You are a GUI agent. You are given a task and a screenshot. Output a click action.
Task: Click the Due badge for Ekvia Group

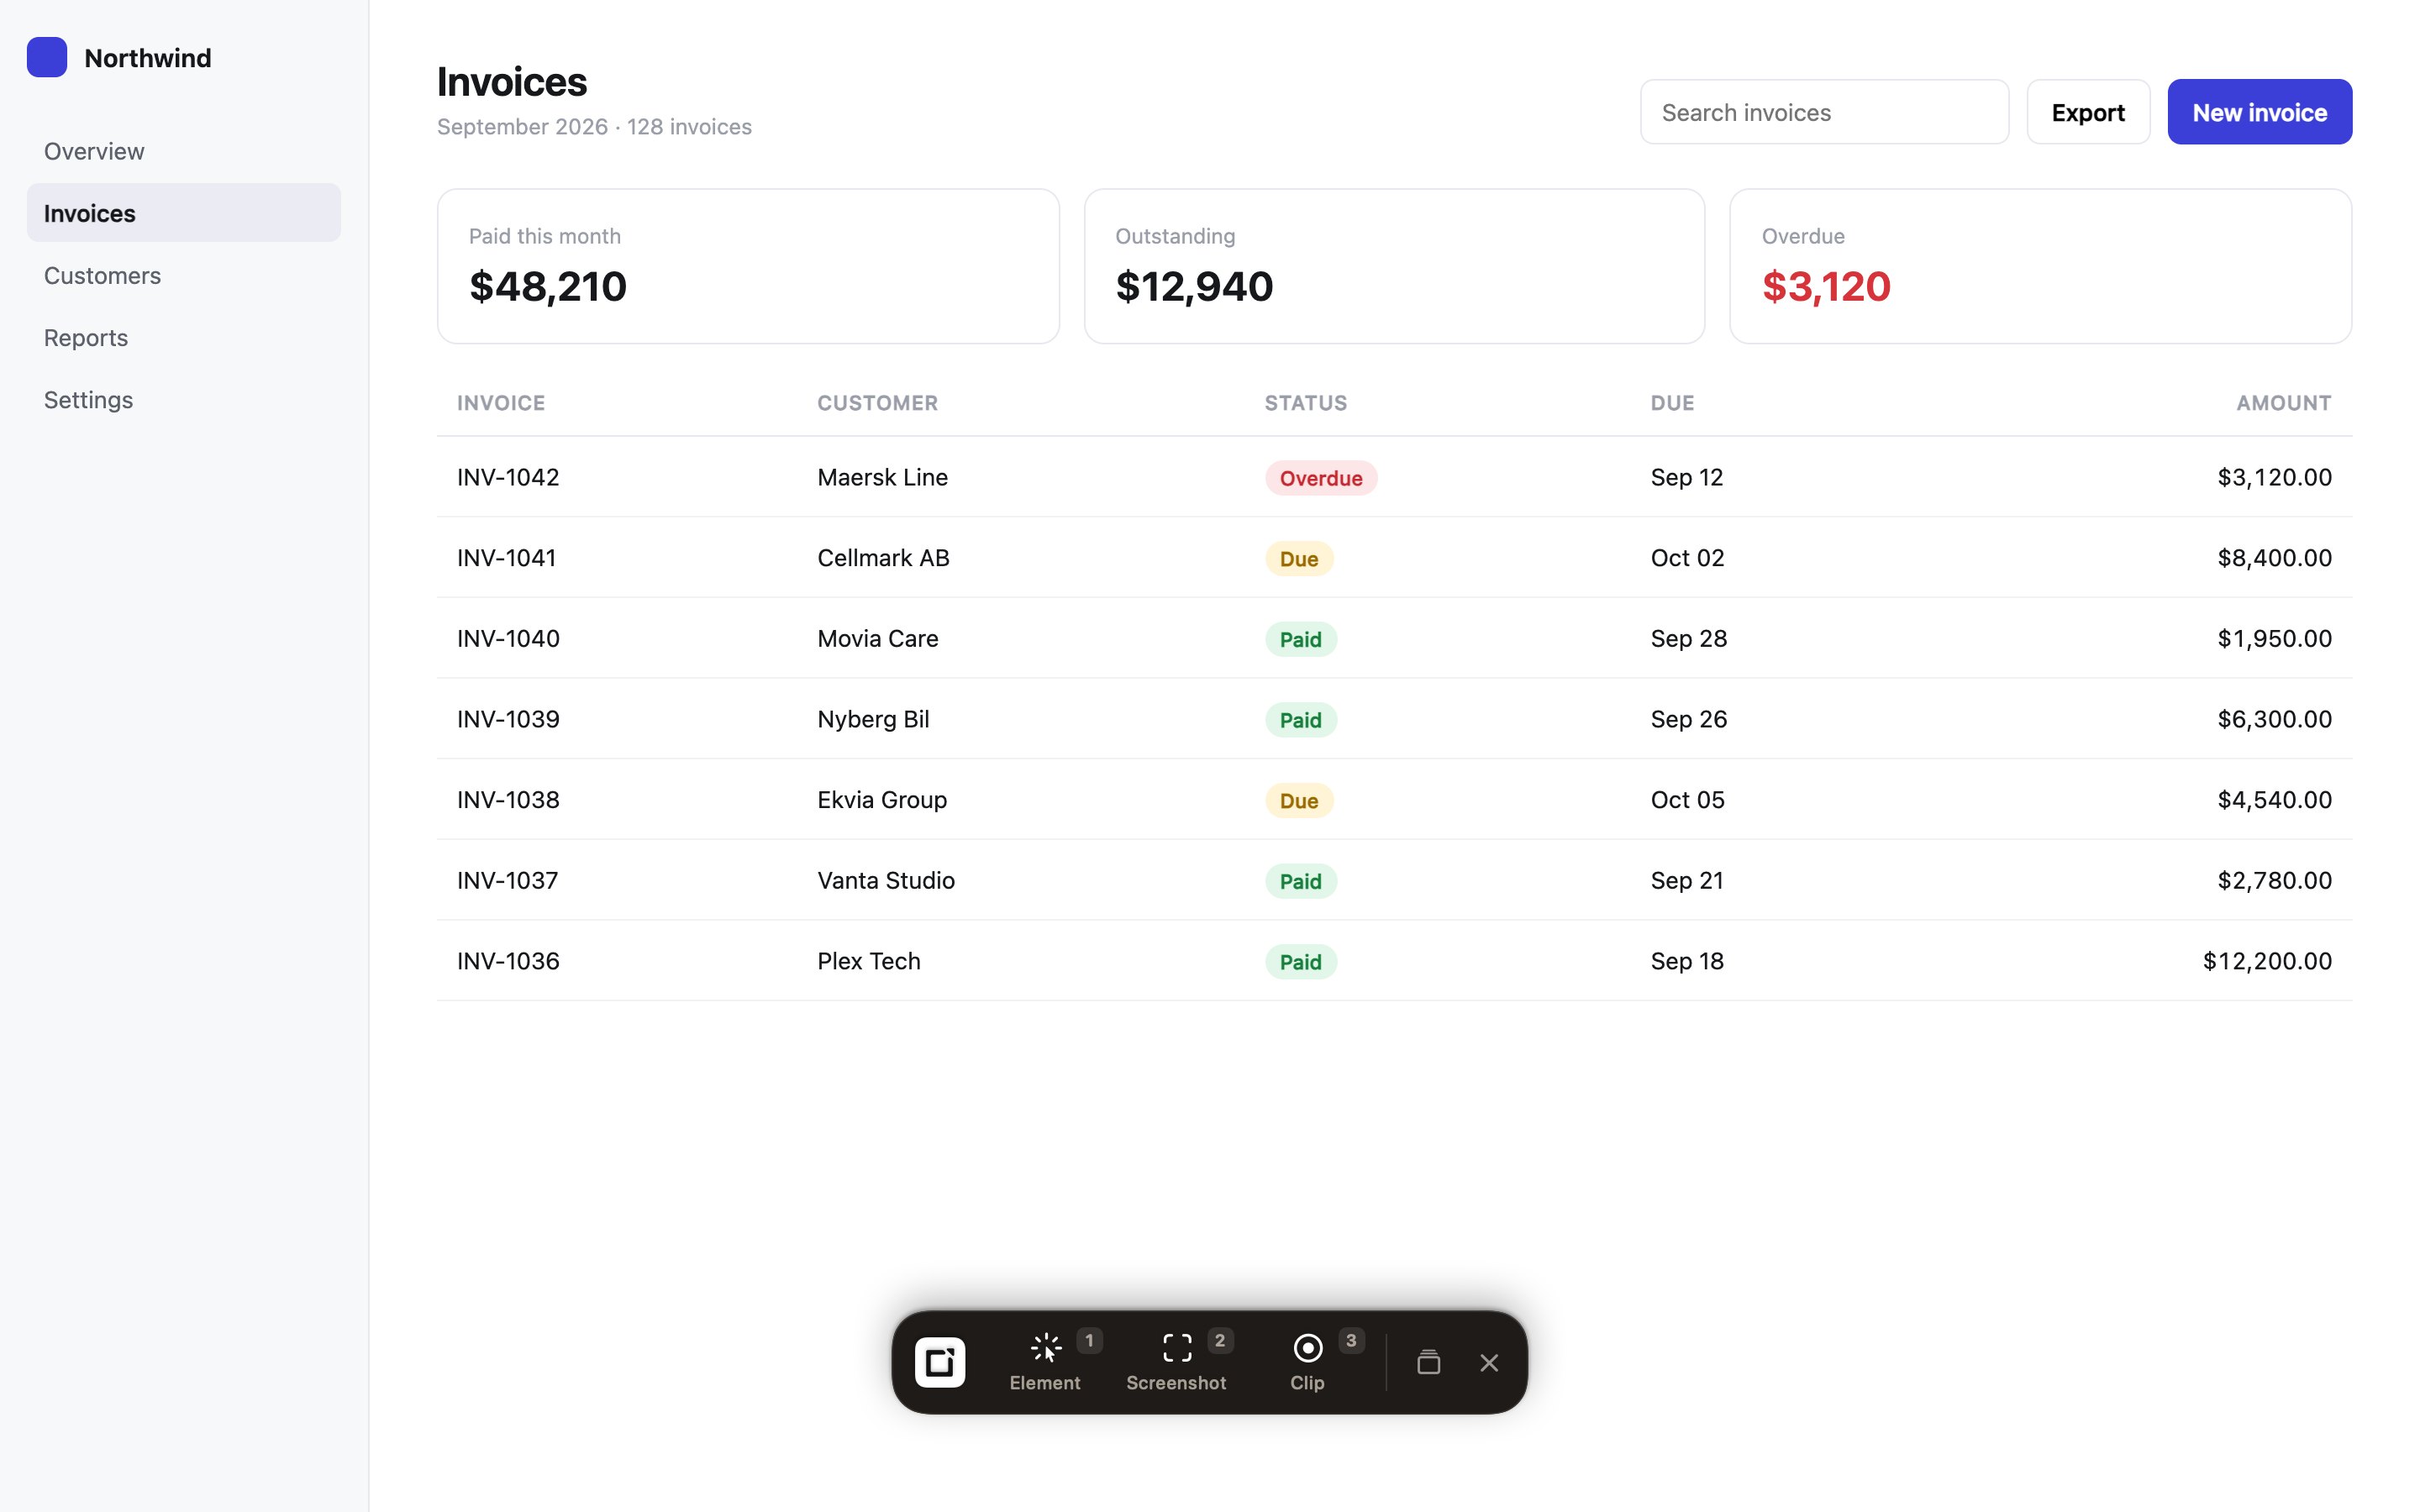1299,801
